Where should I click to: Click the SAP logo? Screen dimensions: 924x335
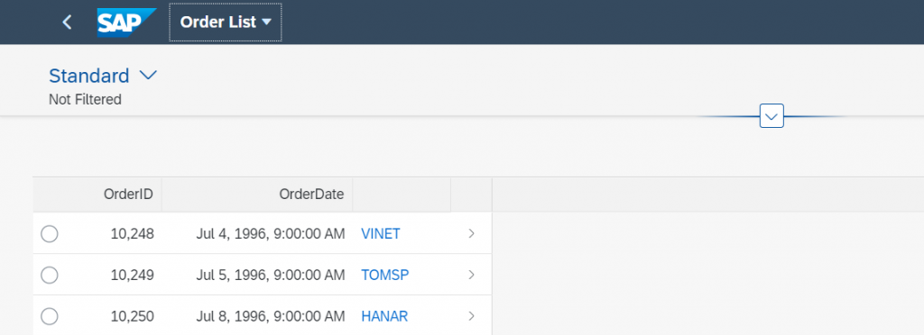126,23
